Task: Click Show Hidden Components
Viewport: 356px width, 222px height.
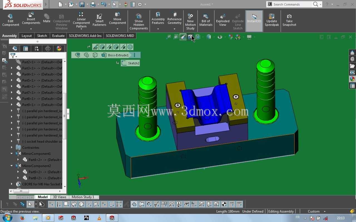Action: click(139, 21)
